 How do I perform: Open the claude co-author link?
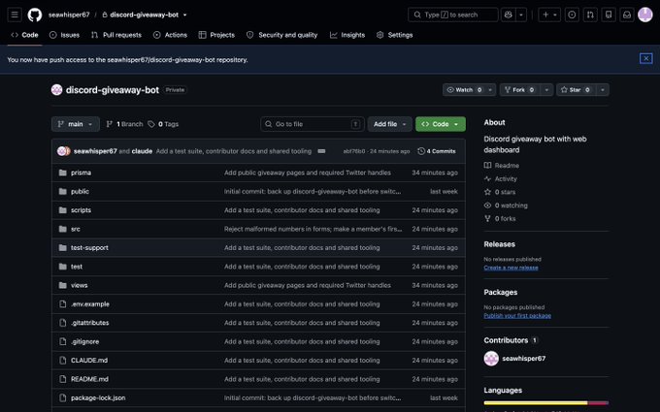click(142, 151)
